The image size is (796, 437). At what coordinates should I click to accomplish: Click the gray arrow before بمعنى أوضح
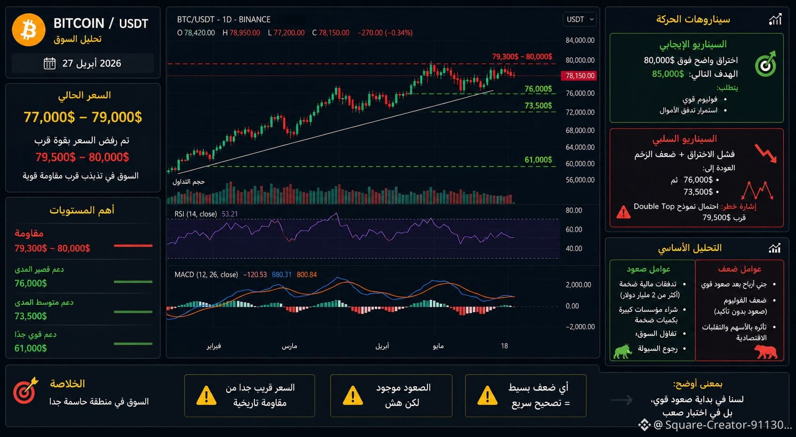(622, 400)
